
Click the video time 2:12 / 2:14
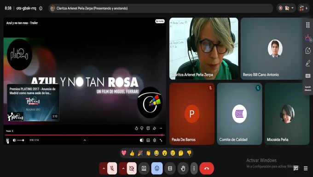[34, 140]
